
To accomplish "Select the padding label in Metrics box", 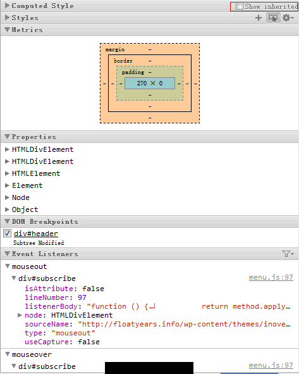I will click(133, 72).
